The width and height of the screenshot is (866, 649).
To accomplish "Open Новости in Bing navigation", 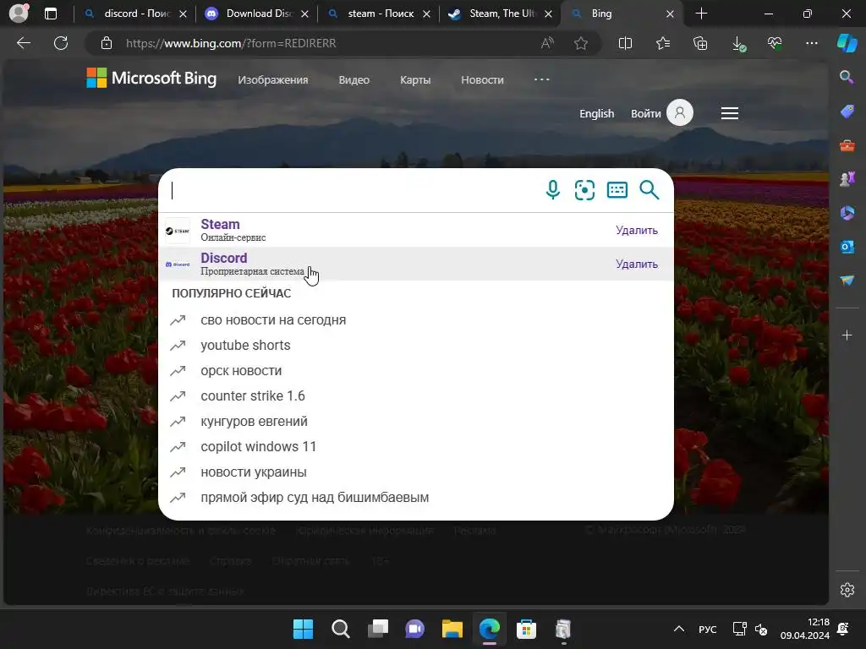I will tap(482, 80).
